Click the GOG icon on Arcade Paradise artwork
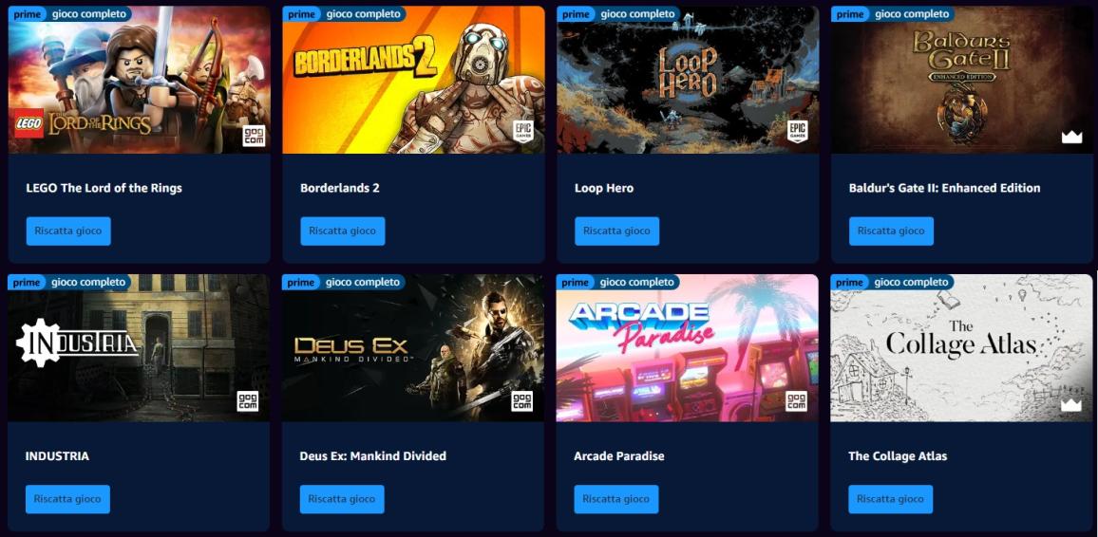Image resolution: width=1098 pixels, height=537 pixels. tap(796, 400)
